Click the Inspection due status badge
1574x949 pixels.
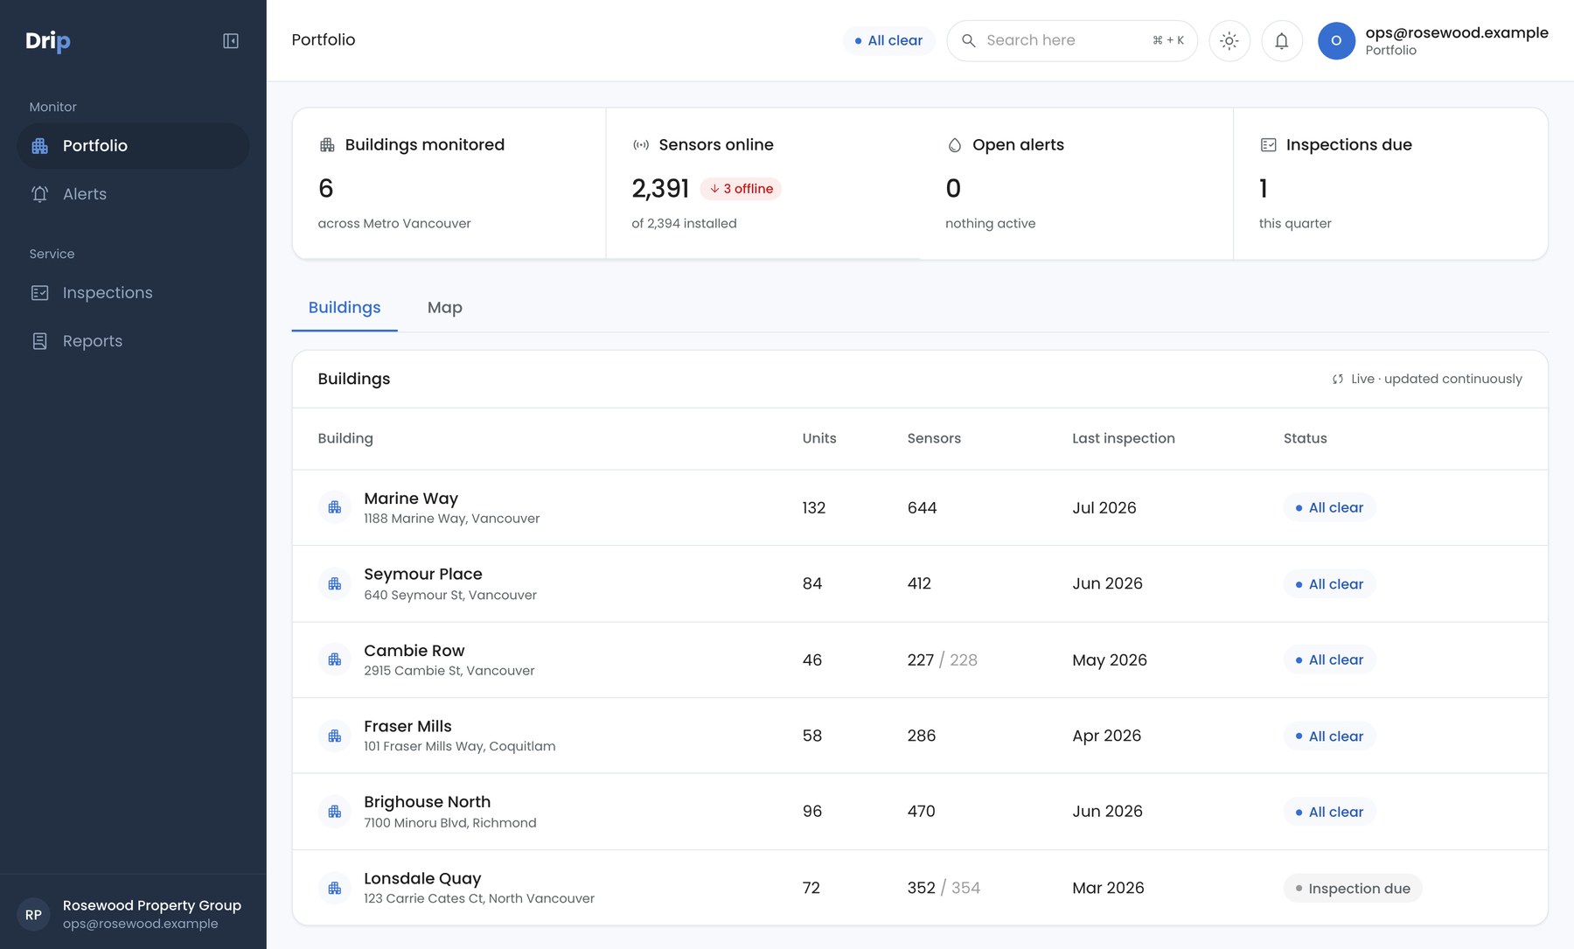(x=1353, y=889)
